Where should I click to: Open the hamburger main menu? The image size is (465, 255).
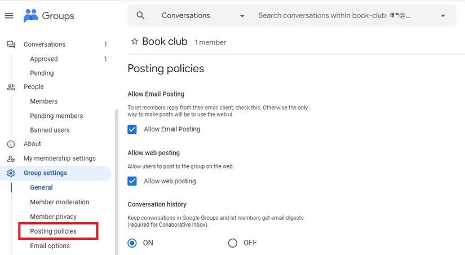pos(9,16)
